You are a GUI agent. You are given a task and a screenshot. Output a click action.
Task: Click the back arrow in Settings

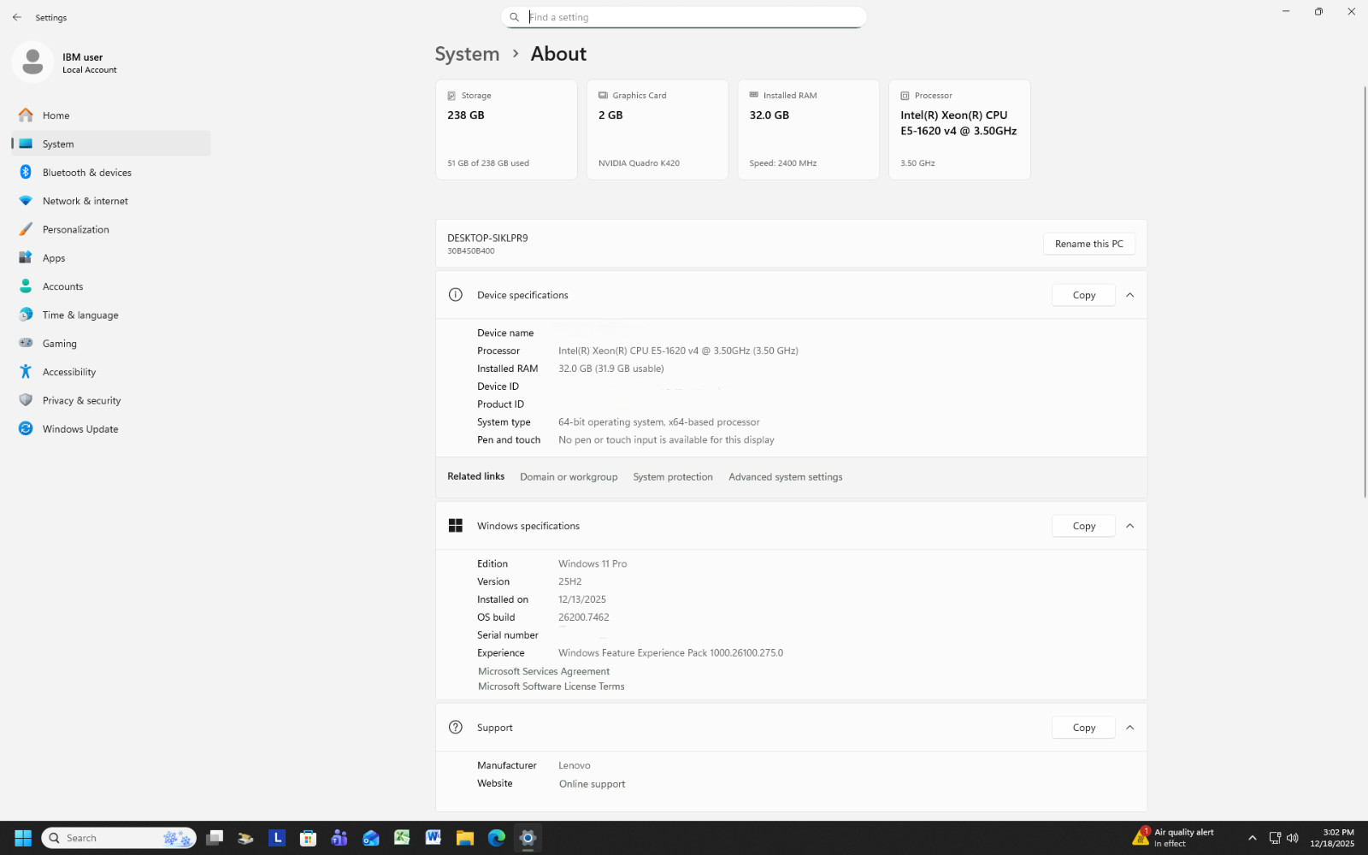tap(17, 17)
